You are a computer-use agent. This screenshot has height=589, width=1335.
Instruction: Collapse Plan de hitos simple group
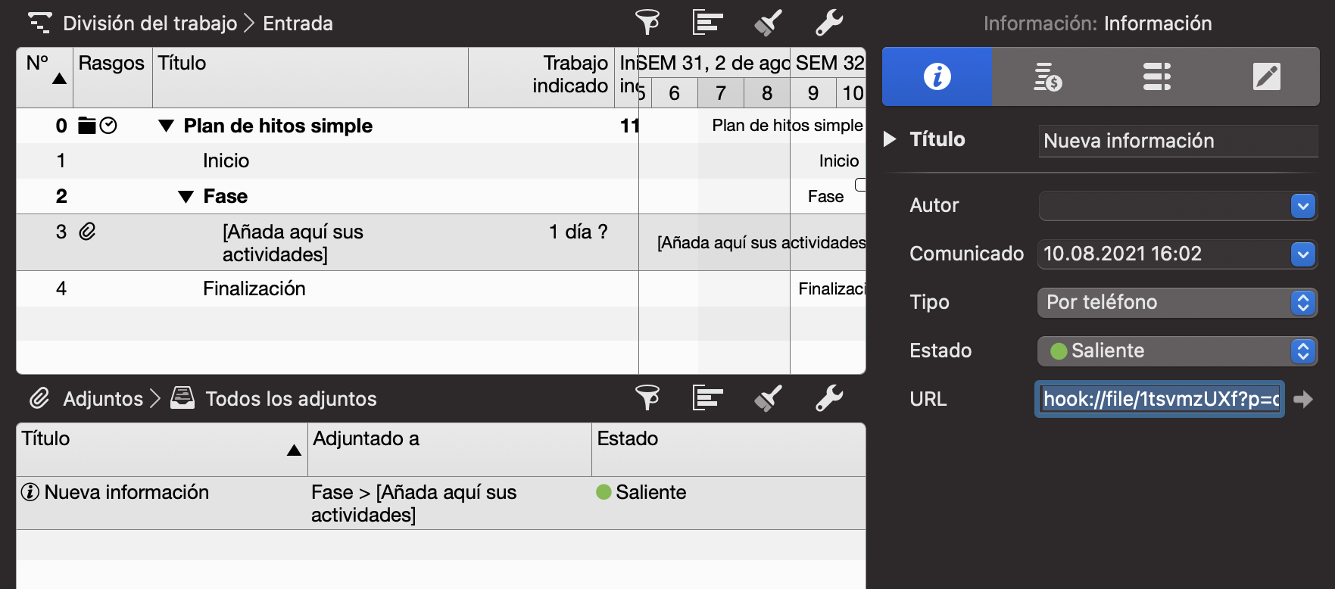pos(167,126)
